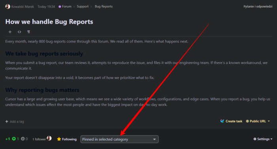This screenshot has height=149, width=277.
Task: Click the plus insert icon in editor toolbar
Action: pyautogui.click(x=10, y=32)
